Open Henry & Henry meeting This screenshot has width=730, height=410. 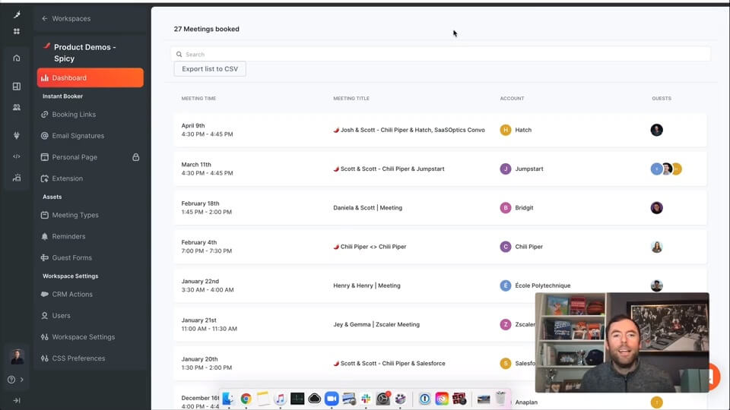pyautogui.click(x=367, y=286)
